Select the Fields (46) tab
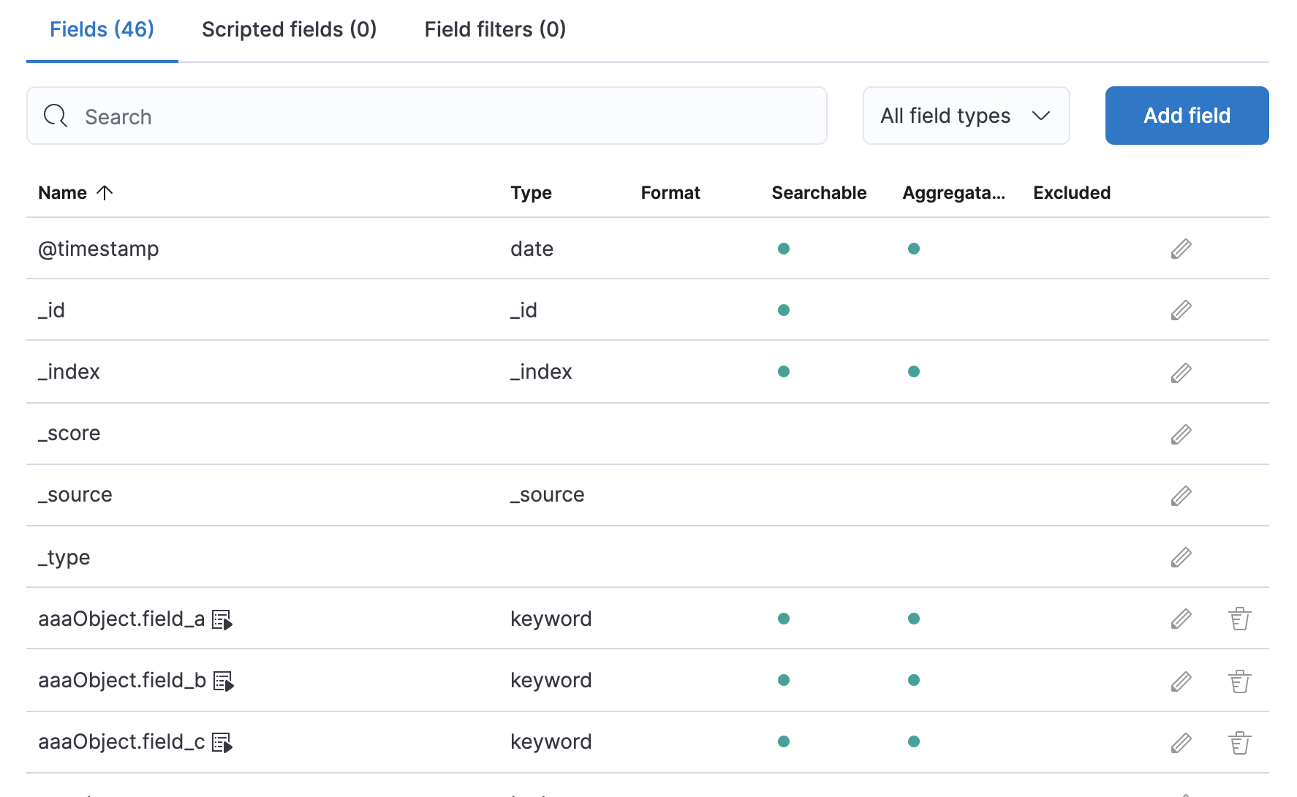 click(x=102, y=29)
